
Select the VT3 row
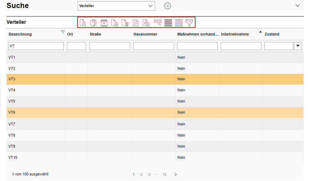(155, 79)
